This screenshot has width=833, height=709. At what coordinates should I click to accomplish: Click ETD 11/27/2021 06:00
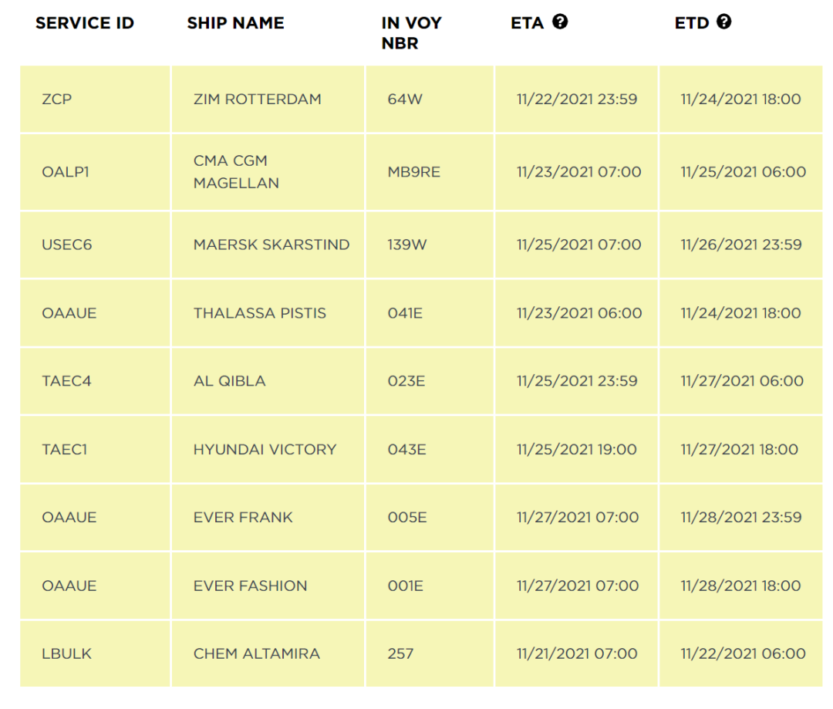(x=742, y=382)
